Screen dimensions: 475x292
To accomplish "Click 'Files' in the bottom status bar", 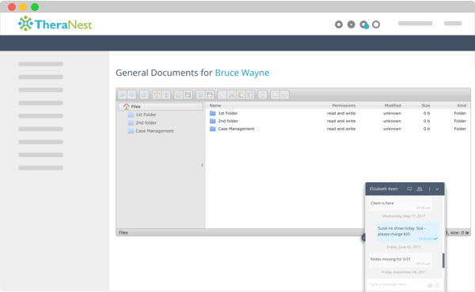I will tap(123, 233).
